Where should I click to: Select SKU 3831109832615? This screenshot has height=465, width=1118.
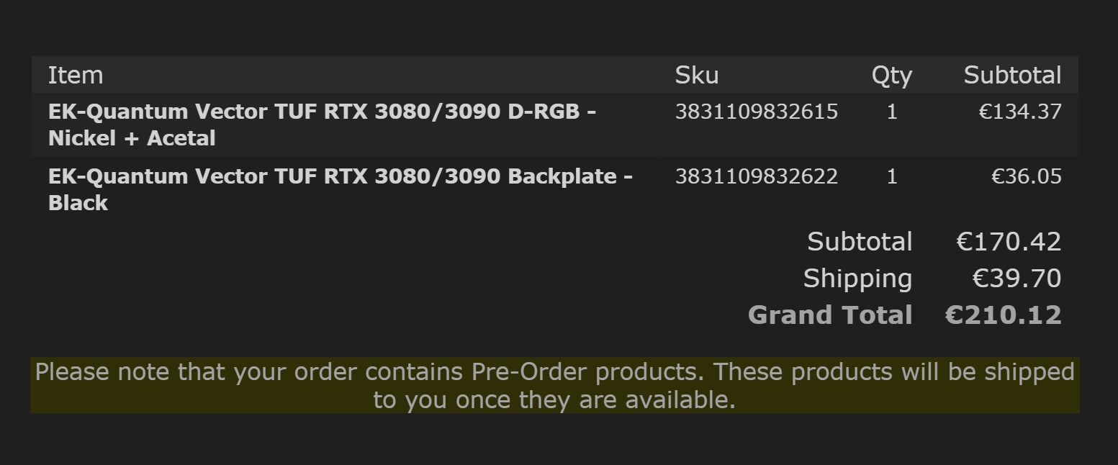756,112
